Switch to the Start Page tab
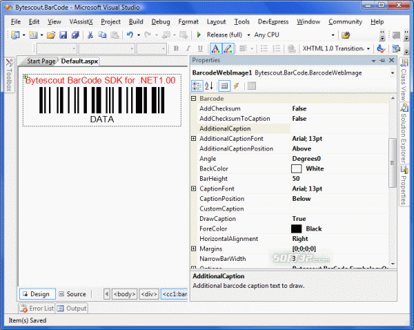This screenshot has width=414, height=330. click(x=41, y=61)
